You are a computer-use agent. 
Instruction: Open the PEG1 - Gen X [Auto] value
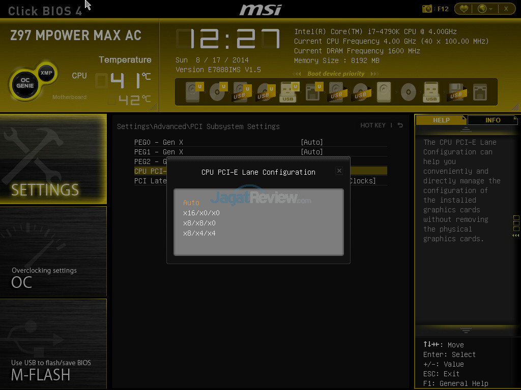pyautogui.click(x=312, y=152)
